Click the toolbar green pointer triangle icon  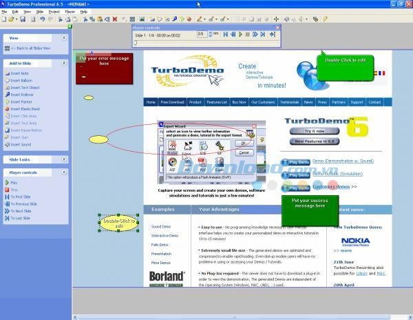tap(182, 19)
